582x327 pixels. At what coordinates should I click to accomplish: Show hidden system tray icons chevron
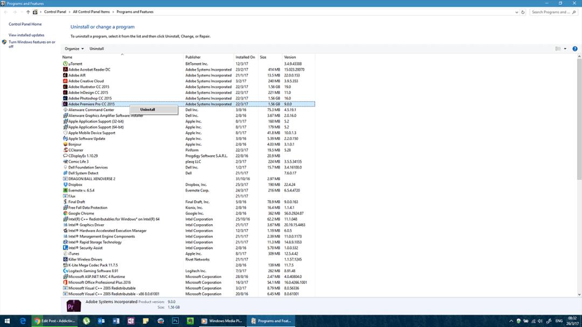[x=511, y=321]
